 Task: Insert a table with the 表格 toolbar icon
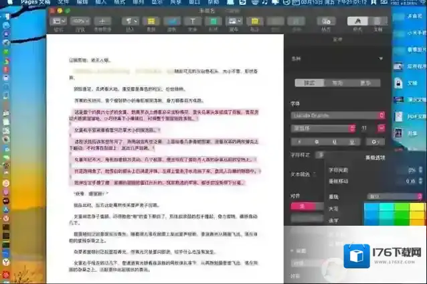coord(151,21)
